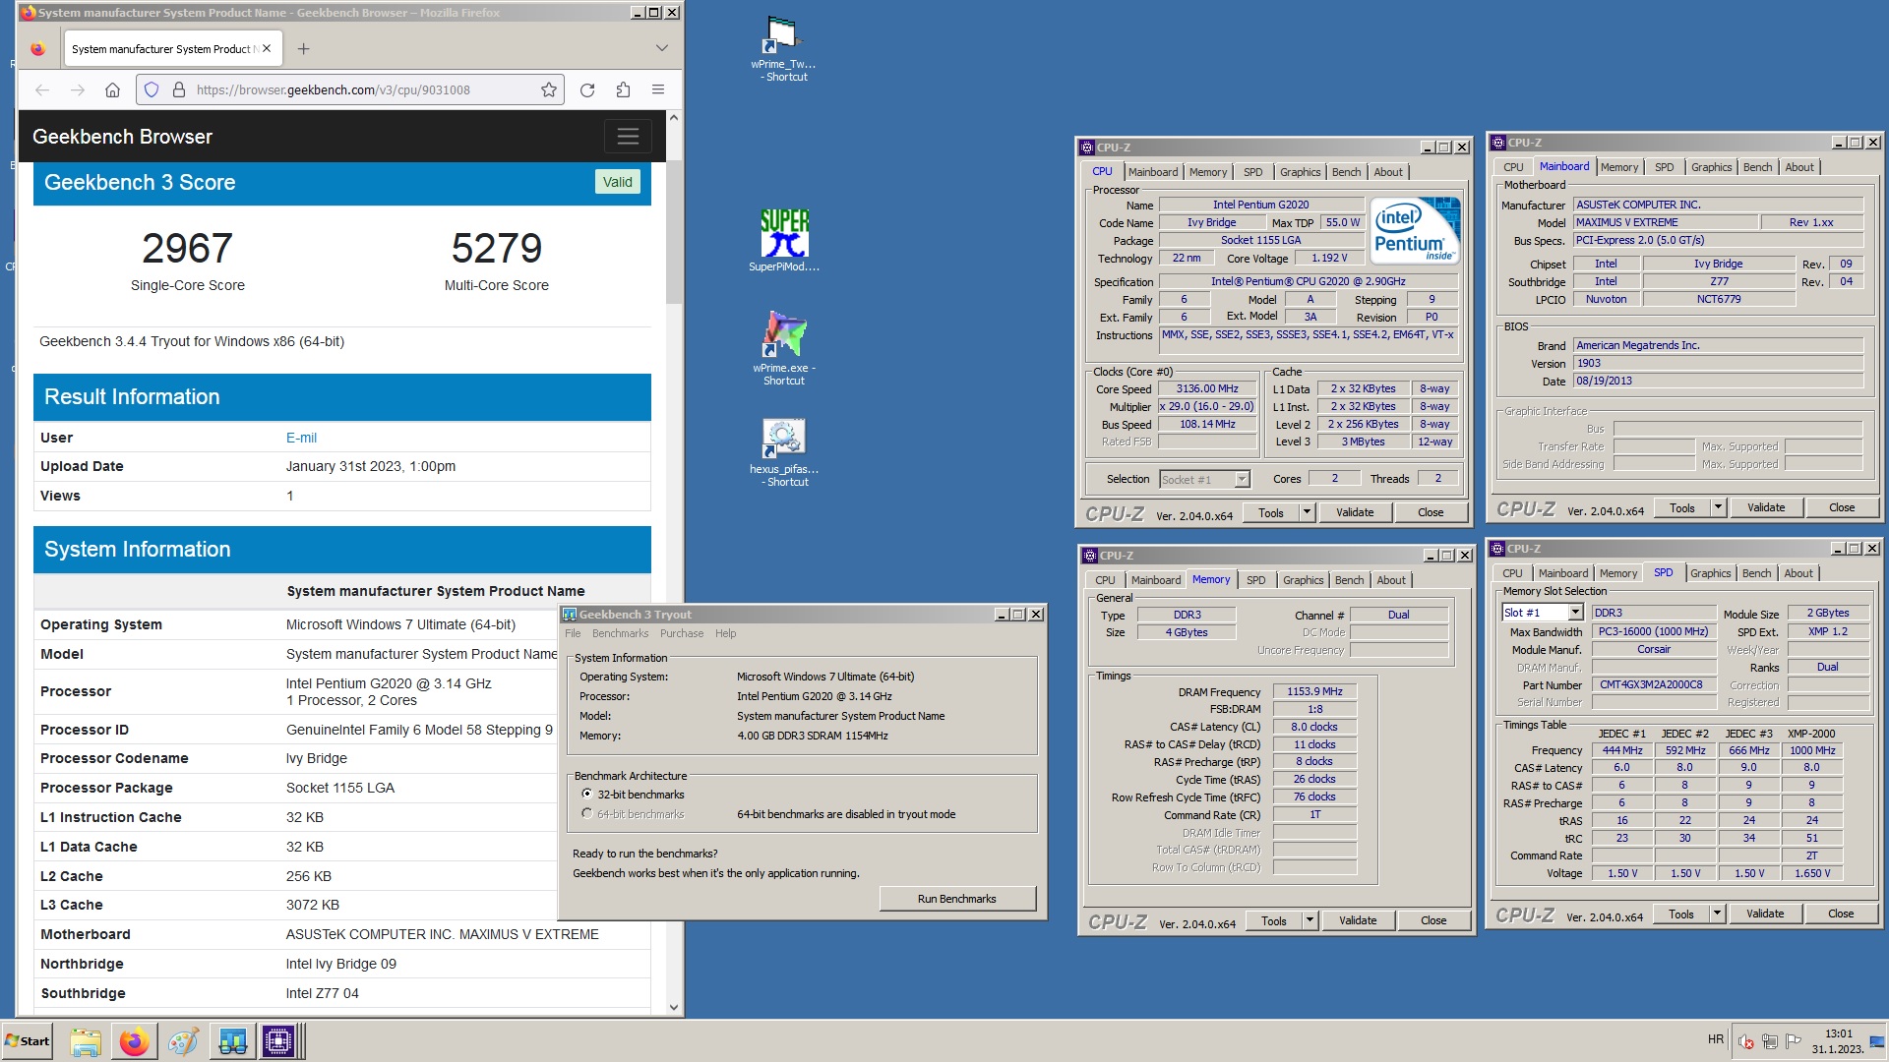
Task: Open wPrime.exe shortcut desktop icon
Action: (x=783, y=347)
